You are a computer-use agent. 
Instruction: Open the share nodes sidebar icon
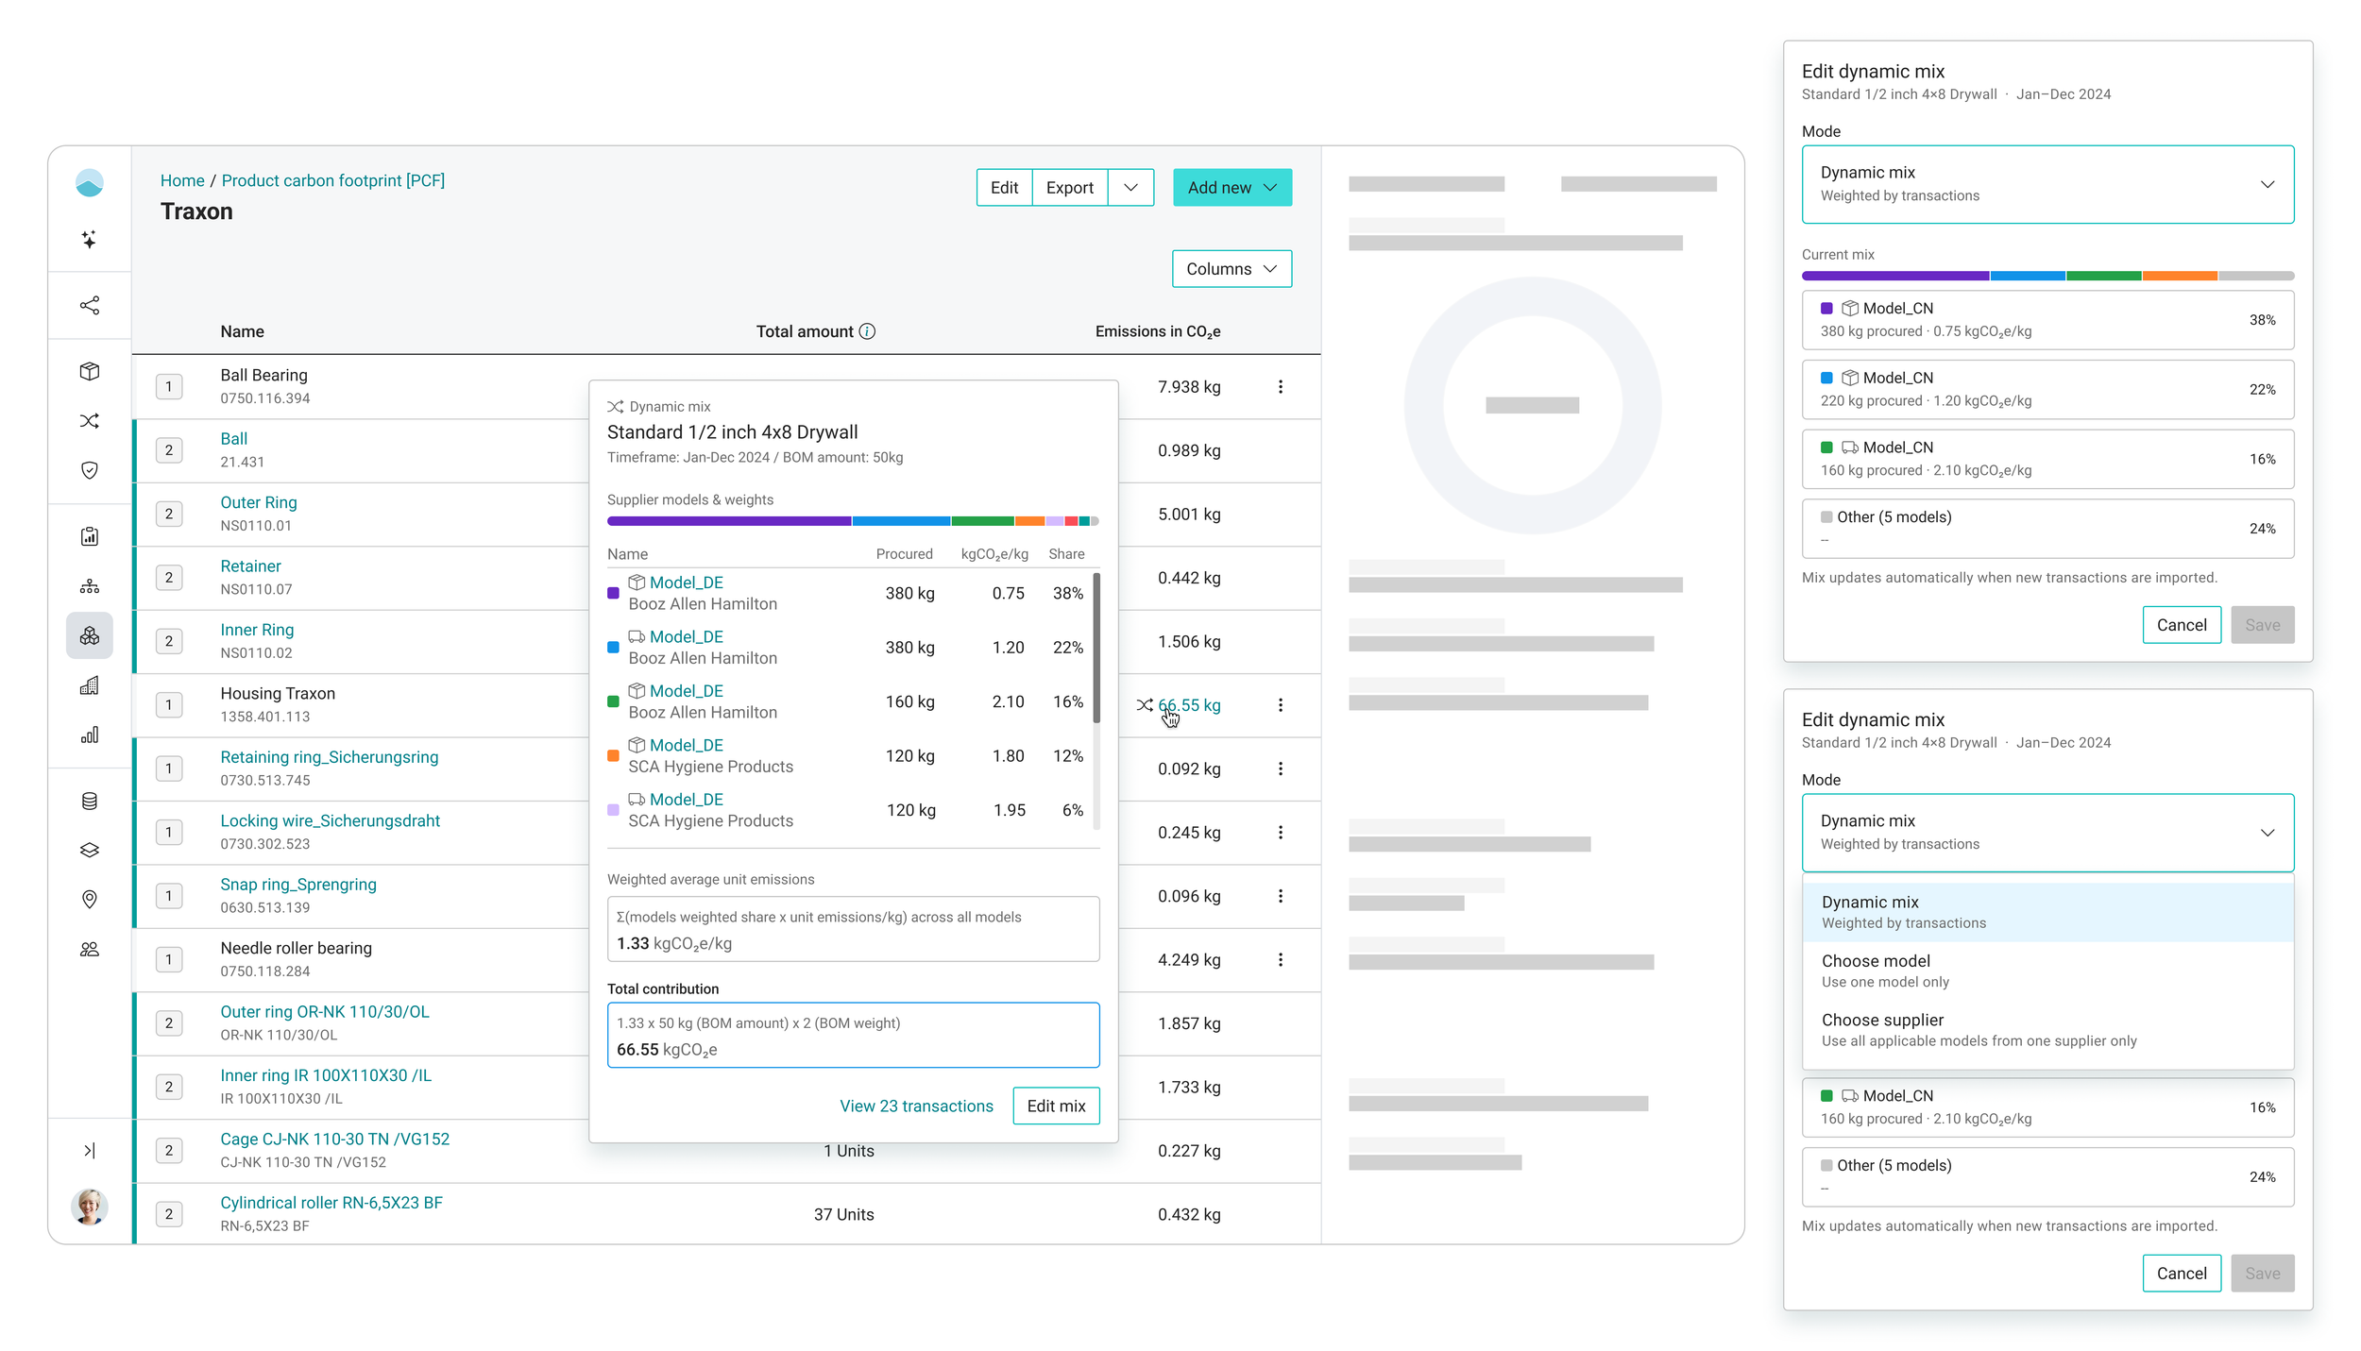89,305
